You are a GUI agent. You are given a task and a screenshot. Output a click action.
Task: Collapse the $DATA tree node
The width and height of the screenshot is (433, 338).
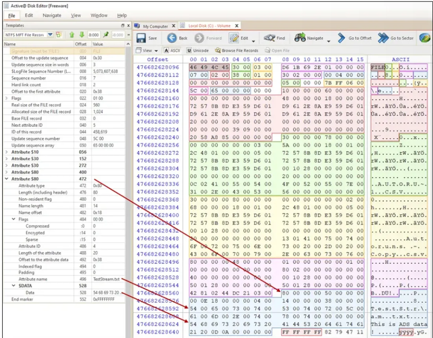pos(14,286)
